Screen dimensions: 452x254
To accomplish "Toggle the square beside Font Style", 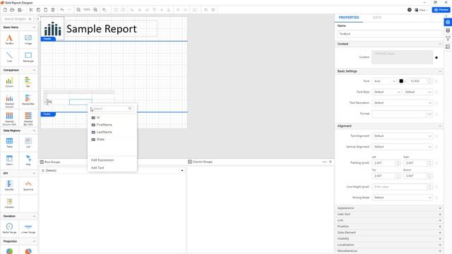I will pyautogui.click(x=436, y=92).
